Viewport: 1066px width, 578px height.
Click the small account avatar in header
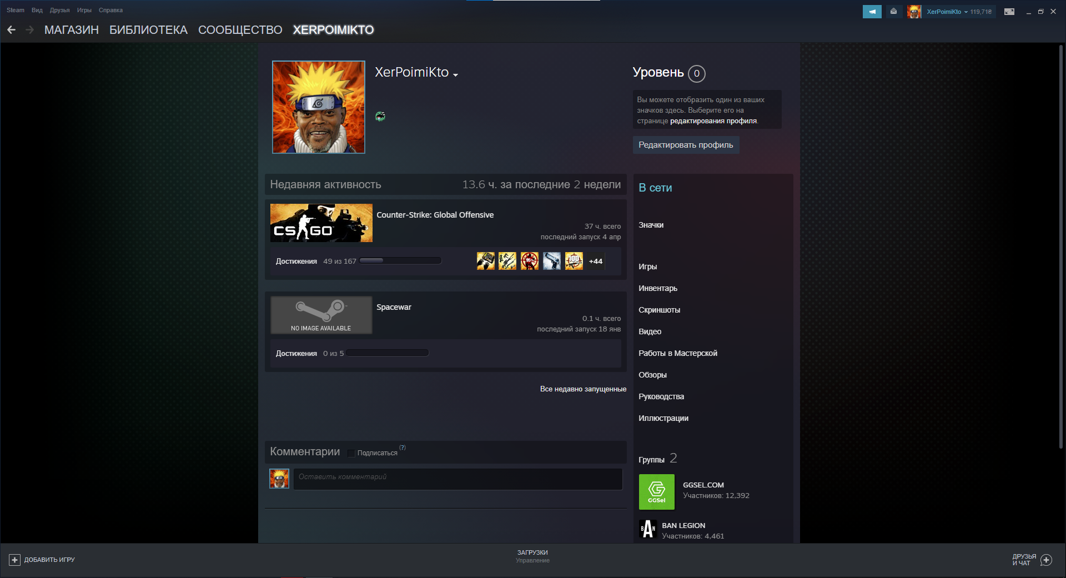click(x=914, y=12)
